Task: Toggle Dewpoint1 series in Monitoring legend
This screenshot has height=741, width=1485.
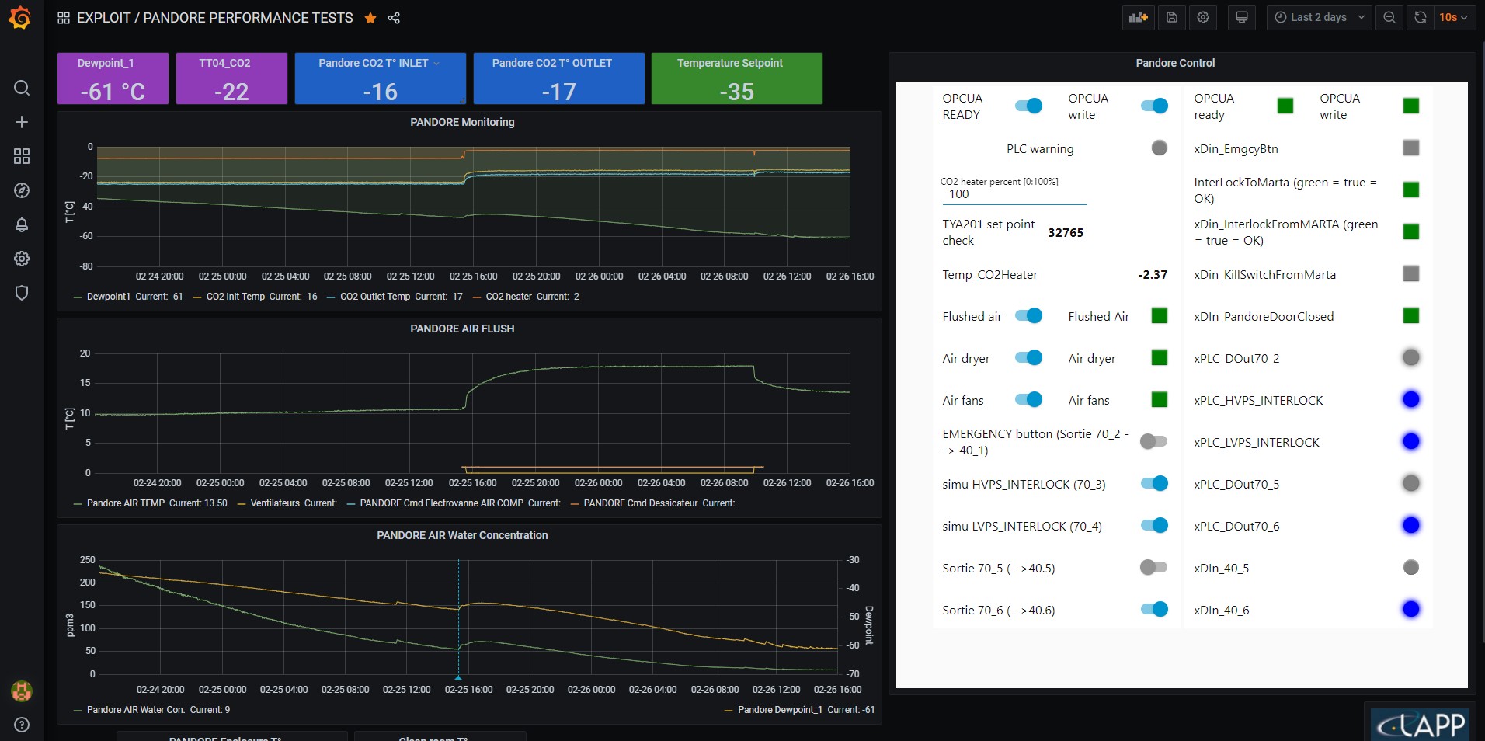Action: click(x=108, y=297)
